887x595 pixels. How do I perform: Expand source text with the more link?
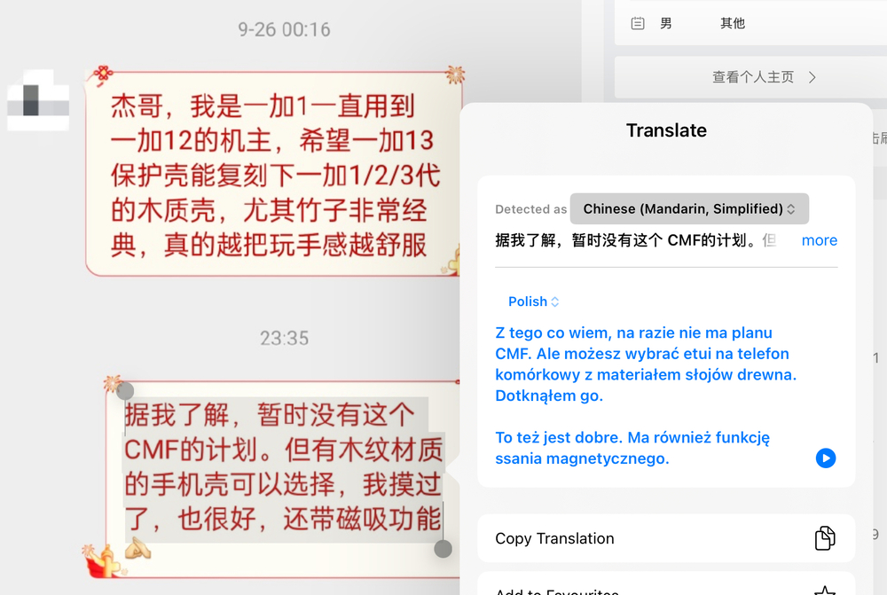819,240
